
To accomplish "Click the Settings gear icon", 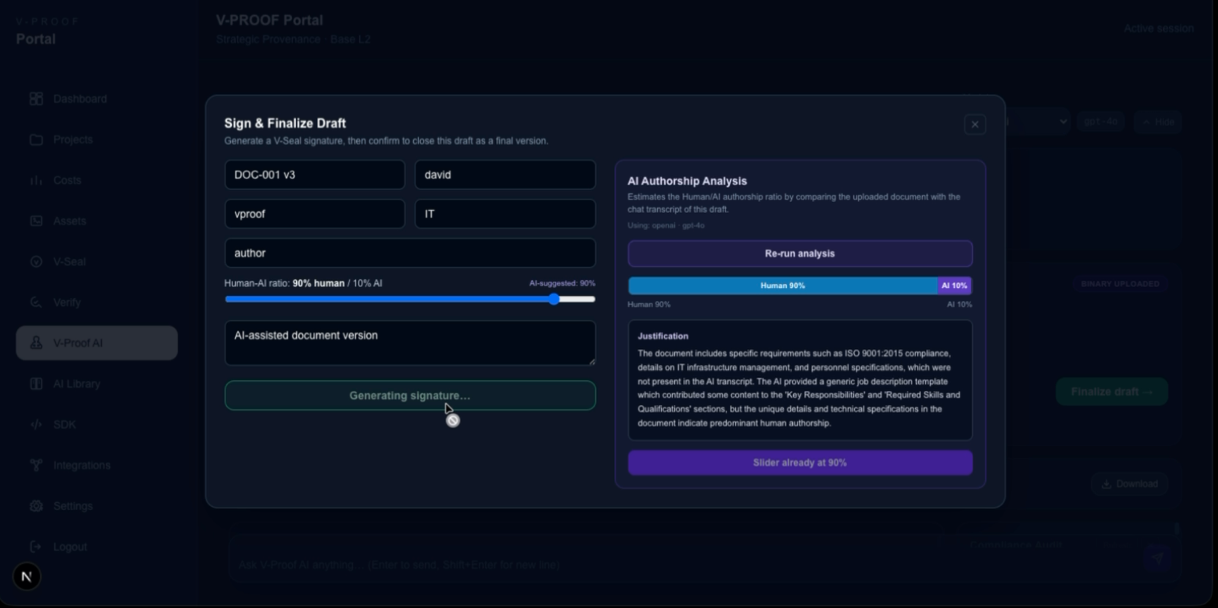I will [36, 506].
